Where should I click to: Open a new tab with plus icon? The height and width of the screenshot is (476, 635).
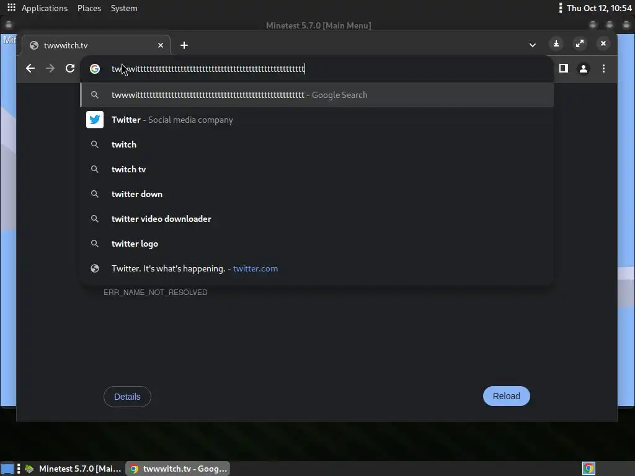184,45
